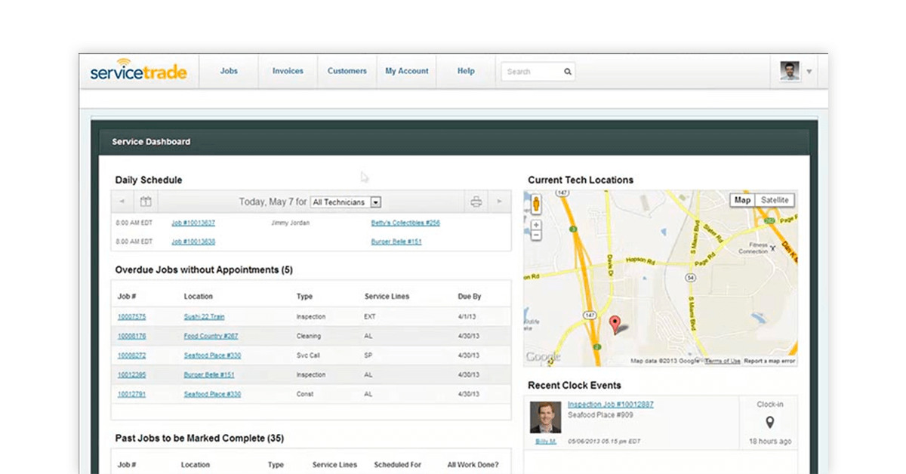Open the Daily Schedule calendar picker
Screen dimensions: 906x474
[146, 202]
